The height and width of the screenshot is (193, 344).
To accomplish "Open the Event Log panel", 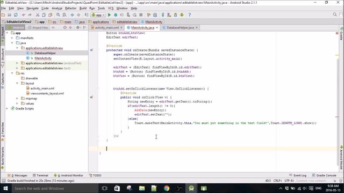I will coord(298,175).
